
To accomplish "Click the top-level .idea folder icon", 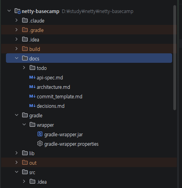I will click(x=25, y=39).
